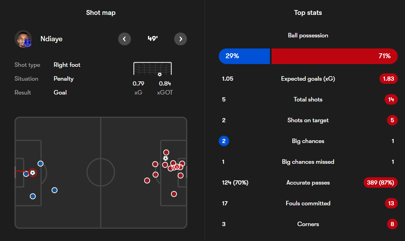Select the Expected goals (xG) stat label
The height and width of the screenshot is (241, 405).
tap(308, 79)
